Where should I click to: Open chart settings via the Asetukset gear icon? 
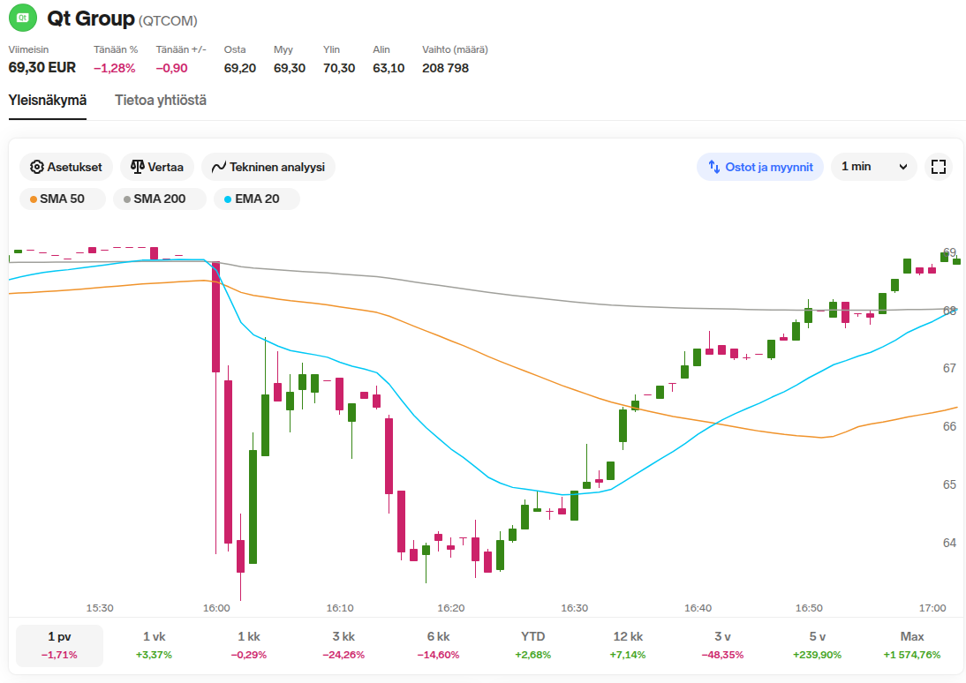[x=37, y=167]
